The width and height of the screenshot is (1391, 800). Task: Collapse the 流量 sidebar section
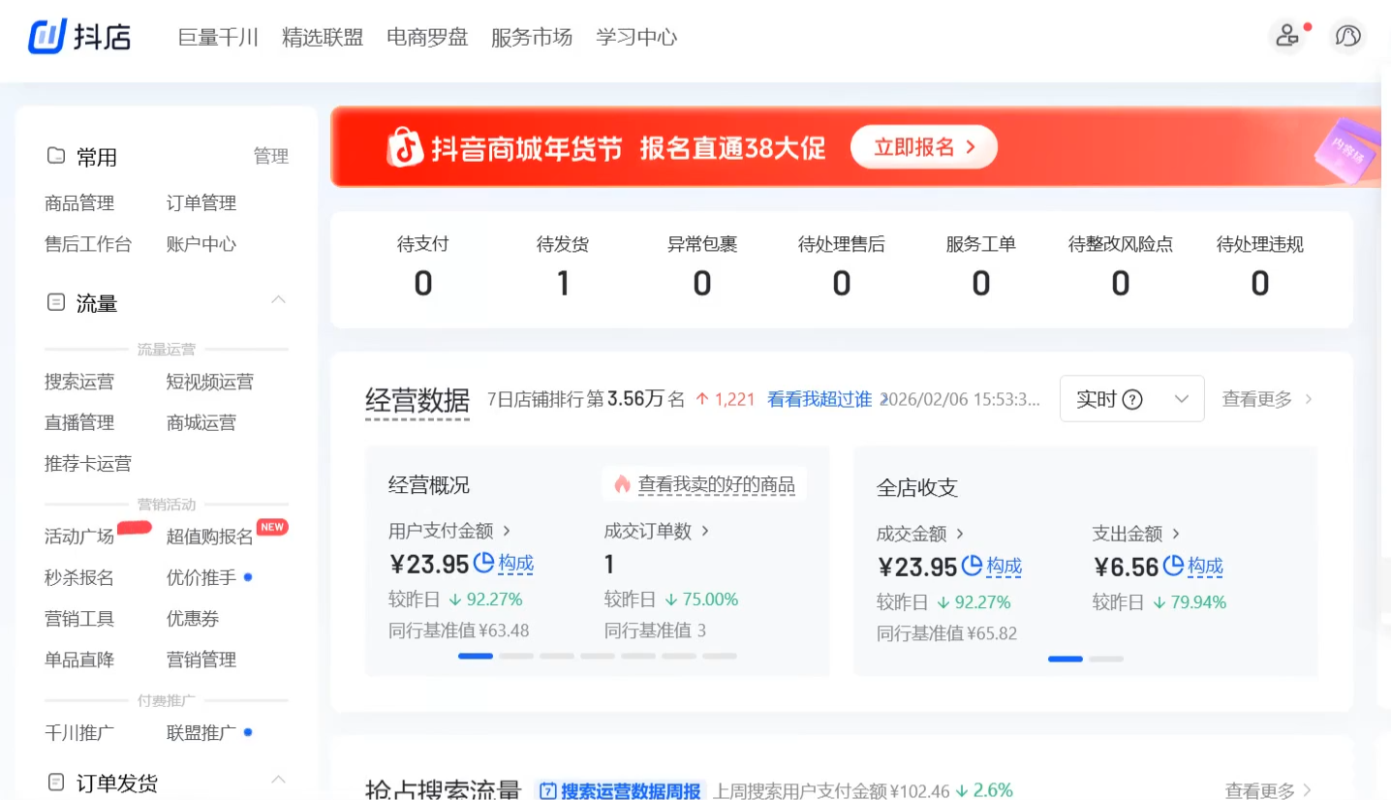point(279,300)
